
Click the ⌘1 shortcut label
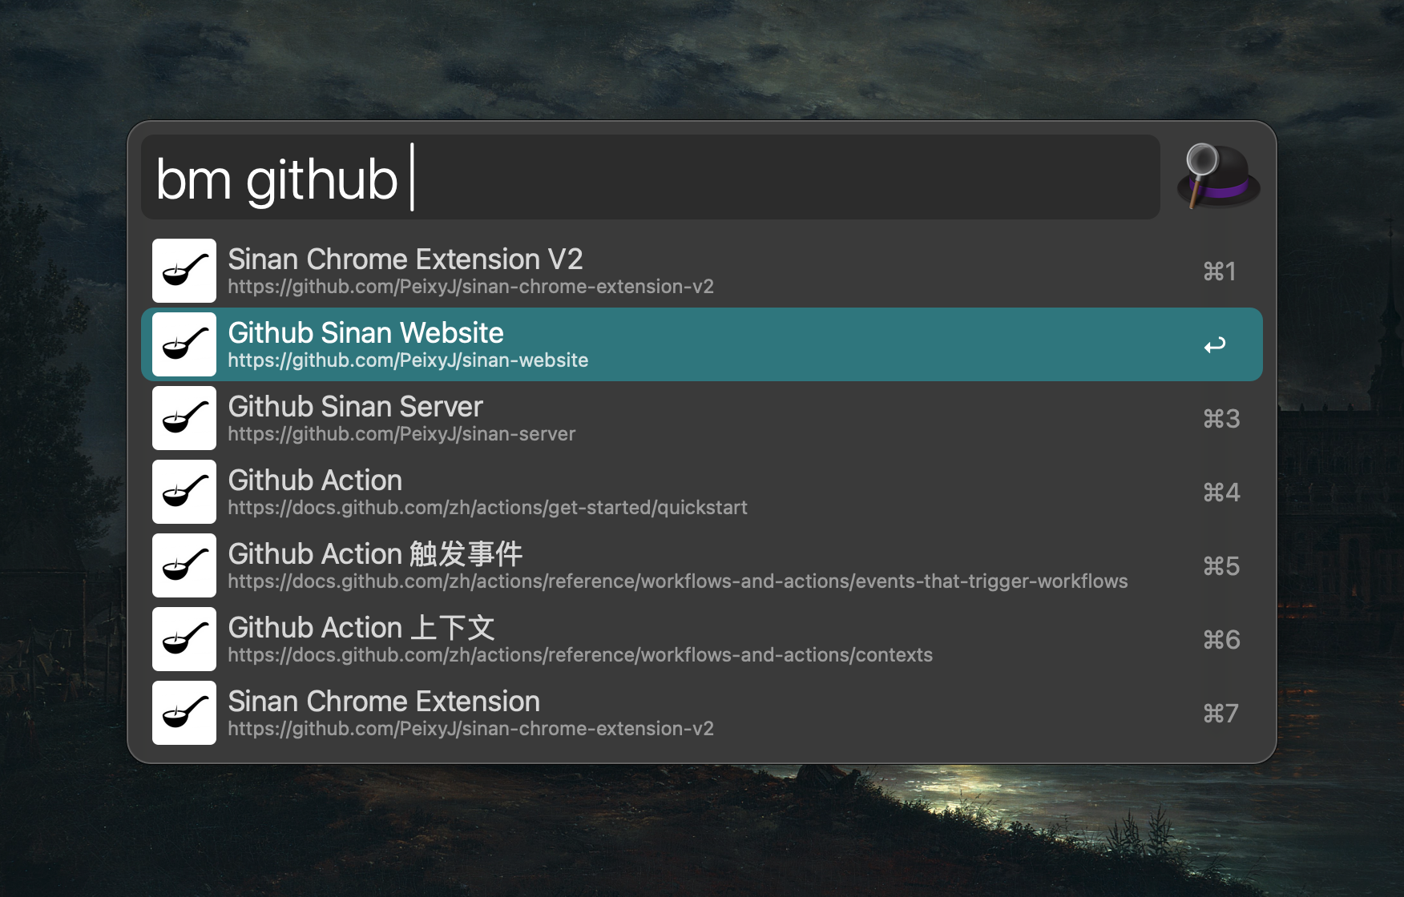pos(1220,272)
